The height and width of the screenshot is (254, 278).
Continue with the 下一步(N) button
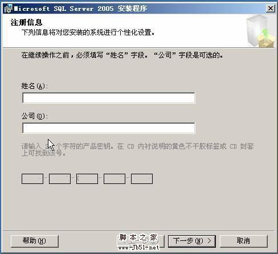click(192, 241)
